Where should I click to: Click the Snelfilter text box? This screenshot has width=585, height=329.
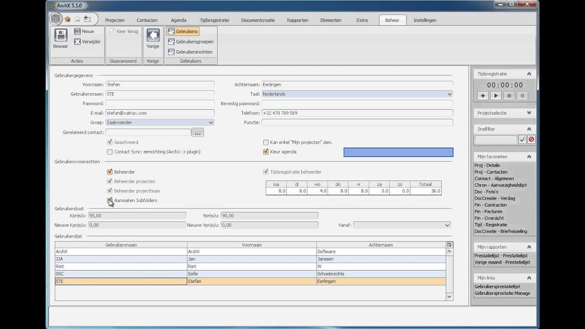click(x=496, y=140)
